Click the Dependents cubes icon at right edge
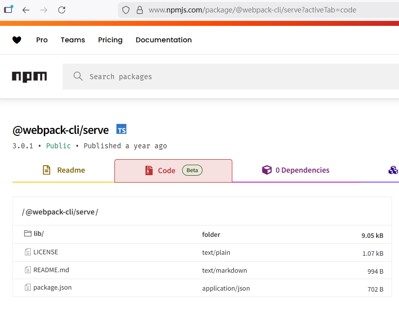Image resolution: width=399 pixels, height=310 pixels. coord(394,170)
